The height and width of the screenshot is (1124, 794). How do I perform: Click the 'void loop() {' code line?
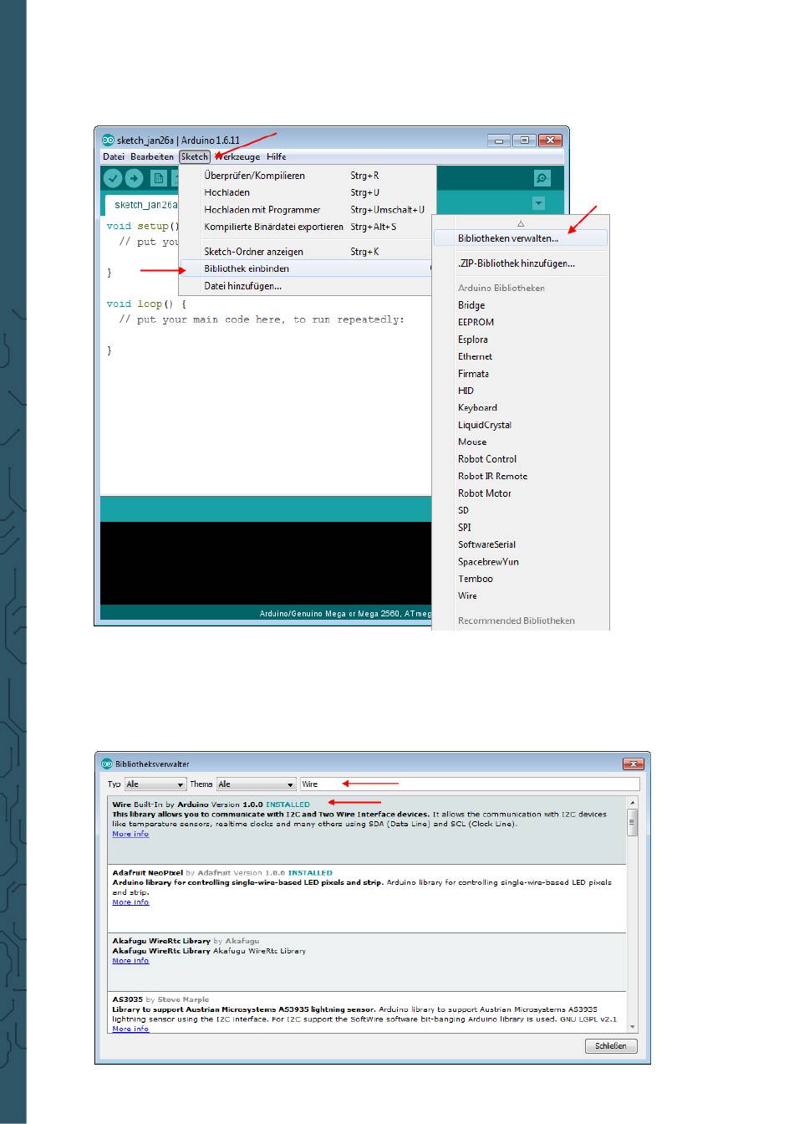(x=146, y=304)
